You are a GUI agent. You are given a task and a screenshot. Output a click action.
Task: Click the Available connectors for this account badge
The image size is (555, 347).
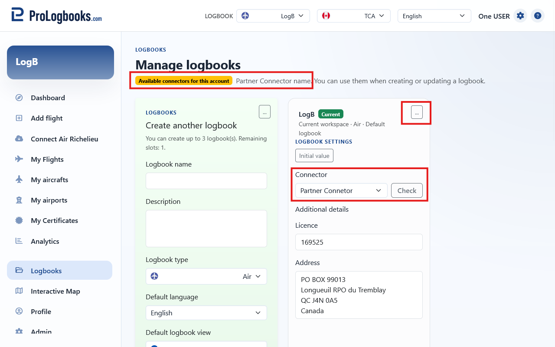184,81
